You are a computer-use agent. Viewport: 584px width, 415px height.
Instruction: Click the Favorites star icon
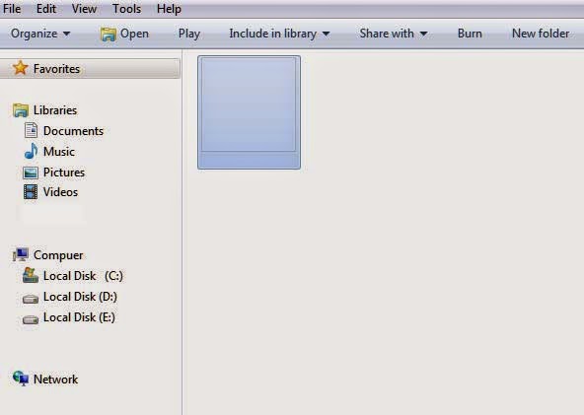tap(20, 68)
